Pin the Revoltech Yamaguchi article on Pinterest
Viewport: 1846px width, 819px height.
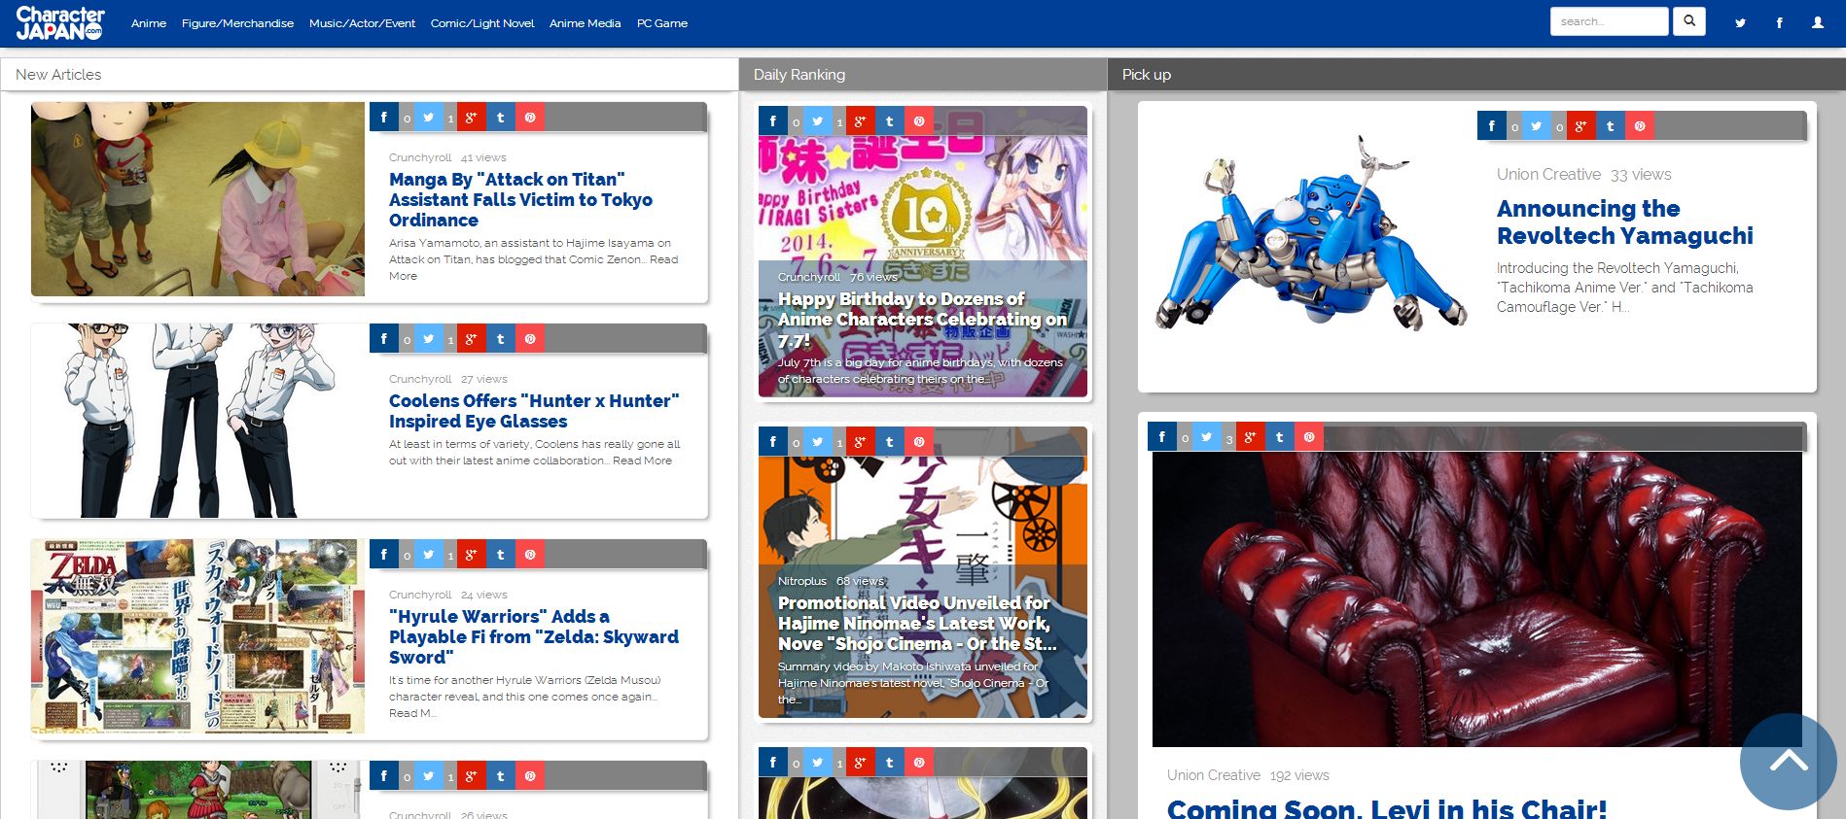tap(1640, 126)
